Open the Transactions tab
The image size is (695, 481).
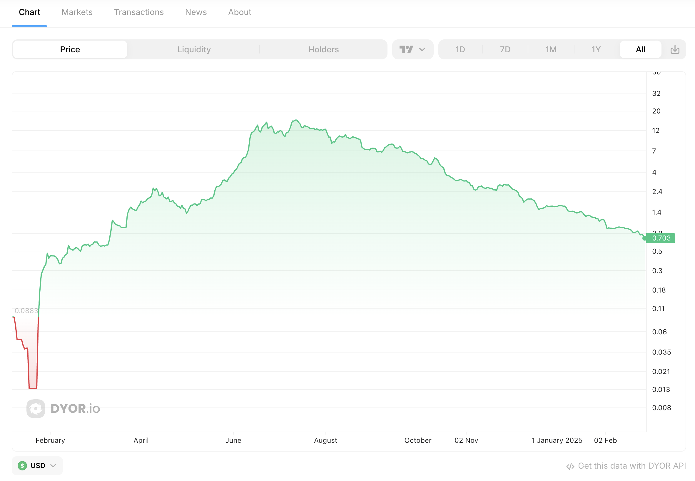[139, 12]
